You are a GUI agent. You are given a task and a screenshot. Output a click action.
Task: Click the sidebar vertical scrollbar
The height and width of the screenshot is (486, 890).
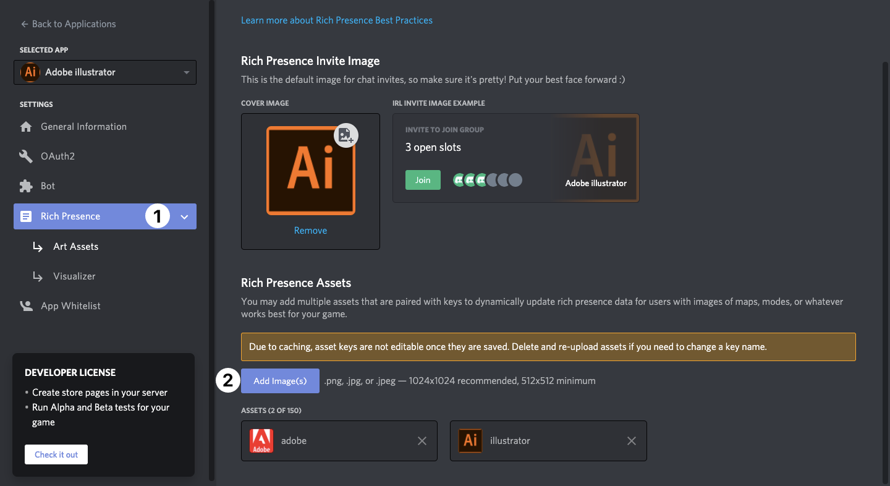212,241
